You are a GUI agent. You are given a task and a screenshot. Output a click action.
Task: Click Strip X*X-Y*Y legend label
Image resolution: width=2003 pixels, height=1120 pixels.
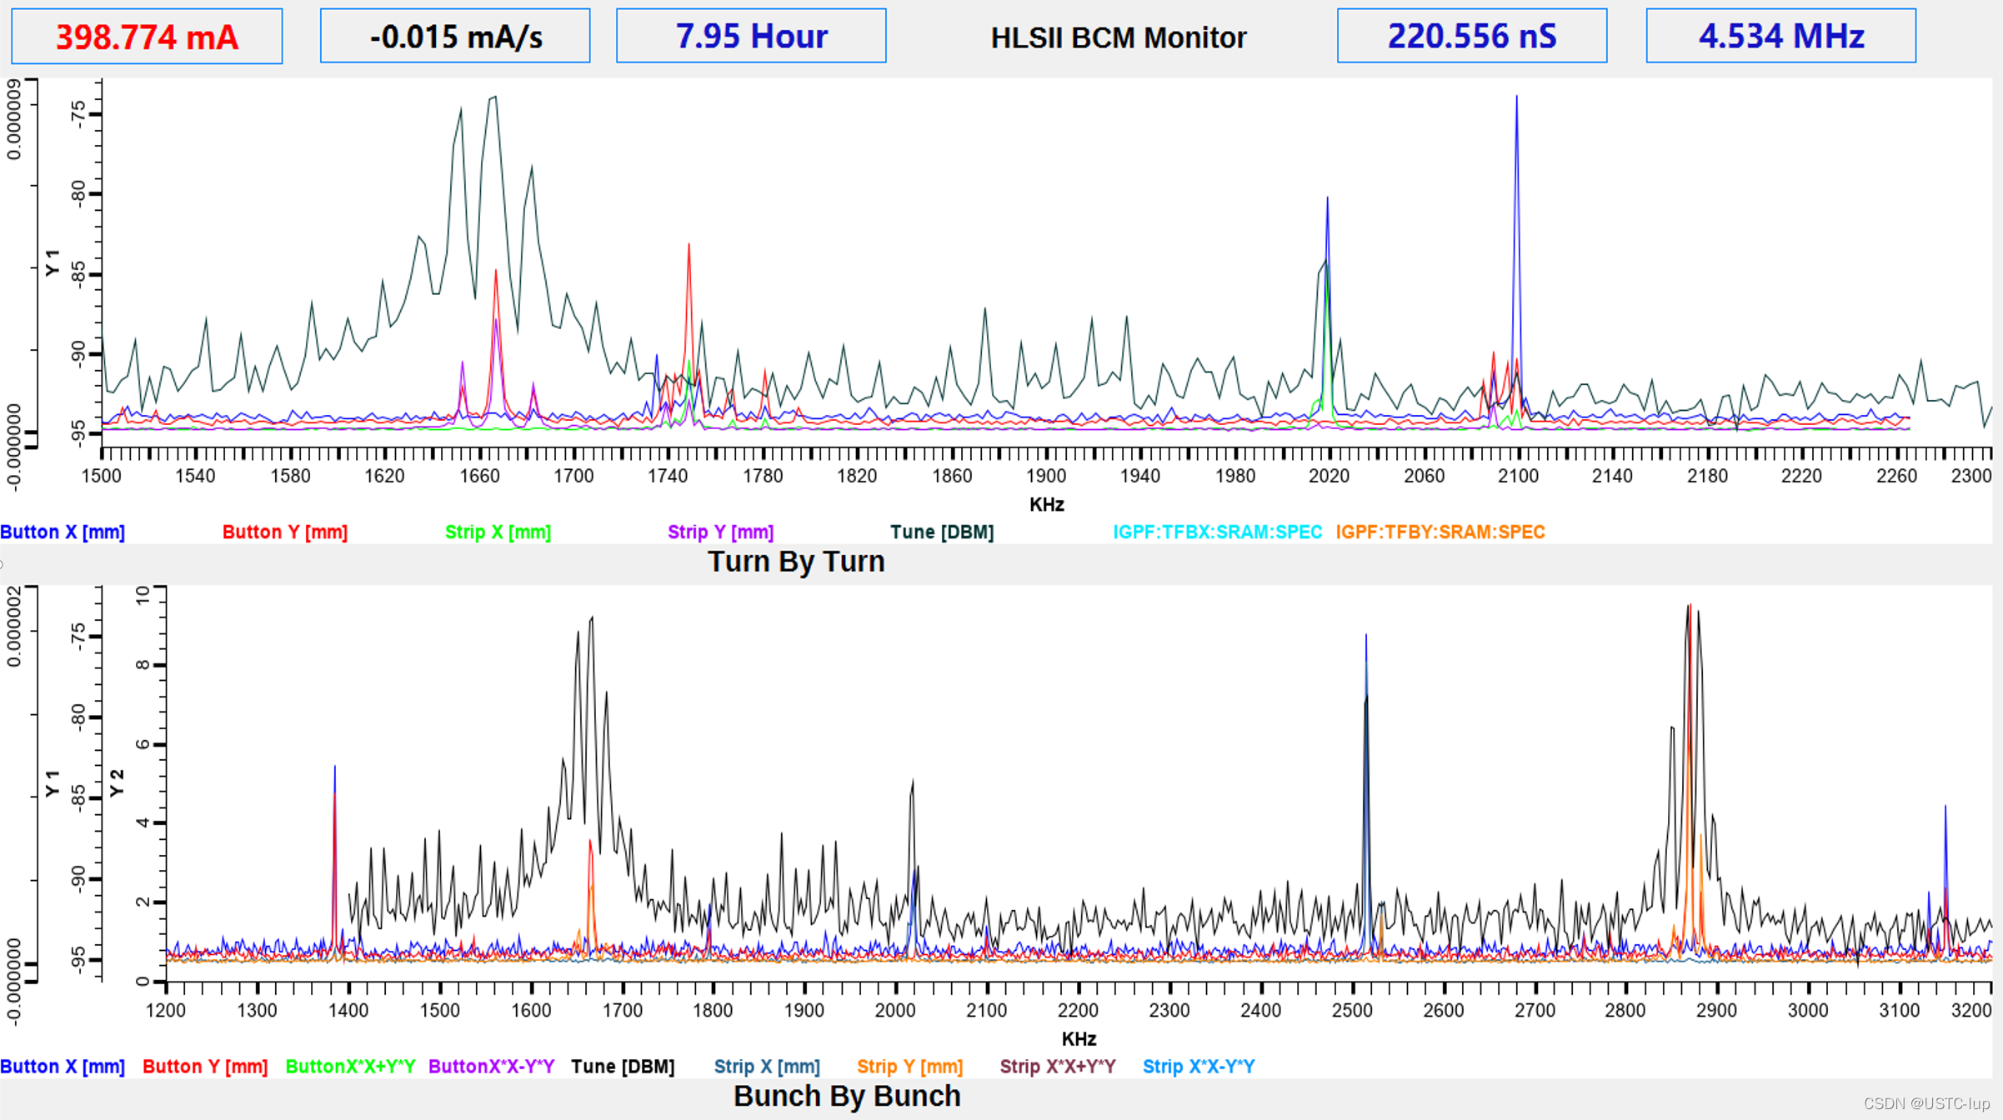1198,1067
